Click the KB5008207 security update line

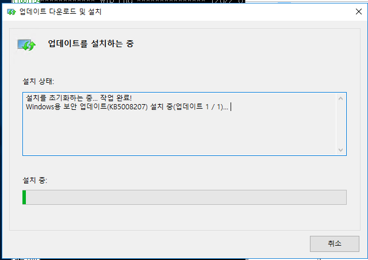tap(127, 107)
